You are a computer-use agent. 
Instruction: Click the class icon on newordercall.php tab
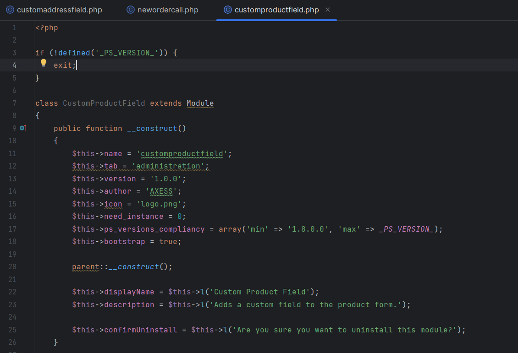point(131,10)
